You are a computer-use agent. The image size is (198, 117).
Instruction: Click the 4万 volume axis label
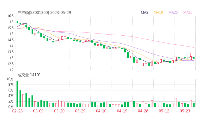[x=11, y=96]
